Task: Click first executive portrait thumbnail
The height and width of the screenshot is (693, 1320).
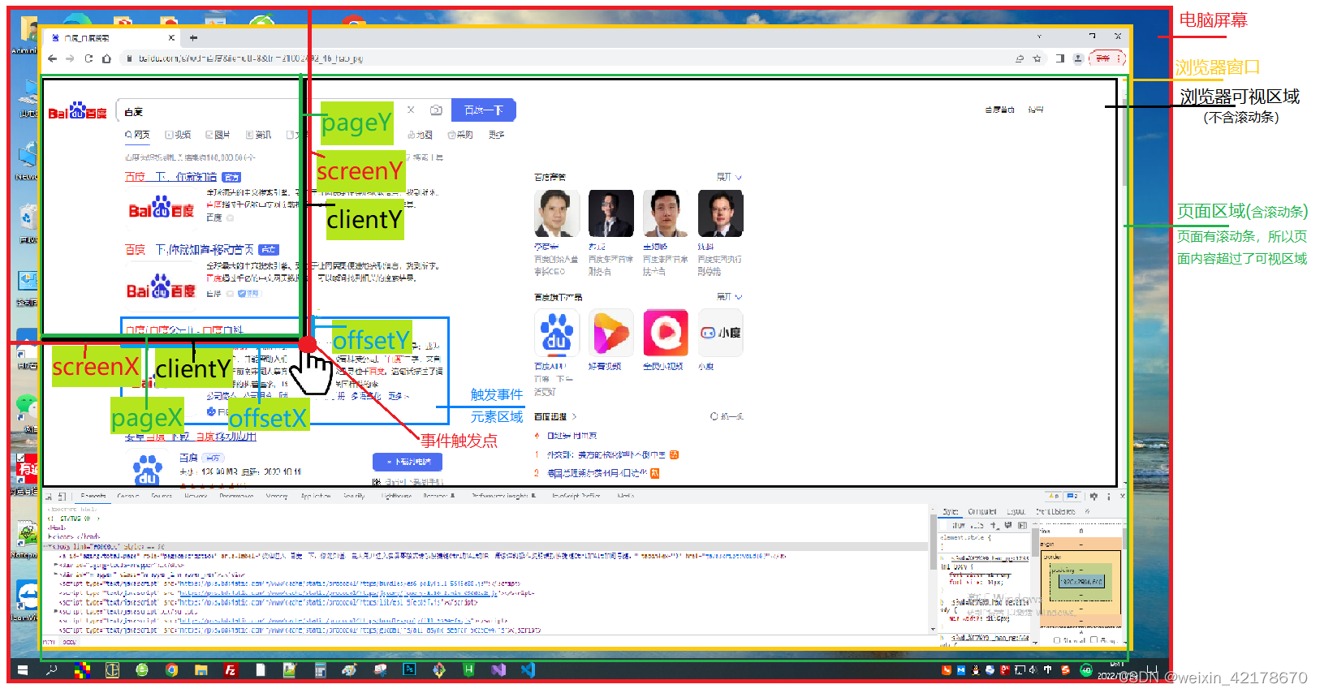Action: click(x=556, y=213)
